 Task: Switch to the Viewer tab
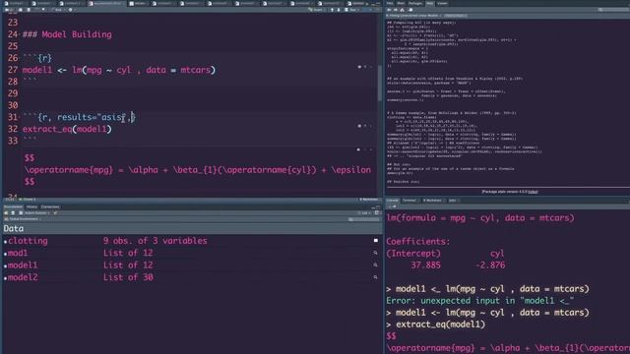click(442, 3)
